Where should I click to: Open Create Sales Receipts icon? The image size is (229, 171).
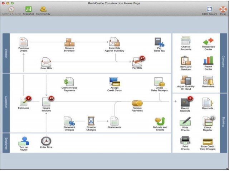159,82
